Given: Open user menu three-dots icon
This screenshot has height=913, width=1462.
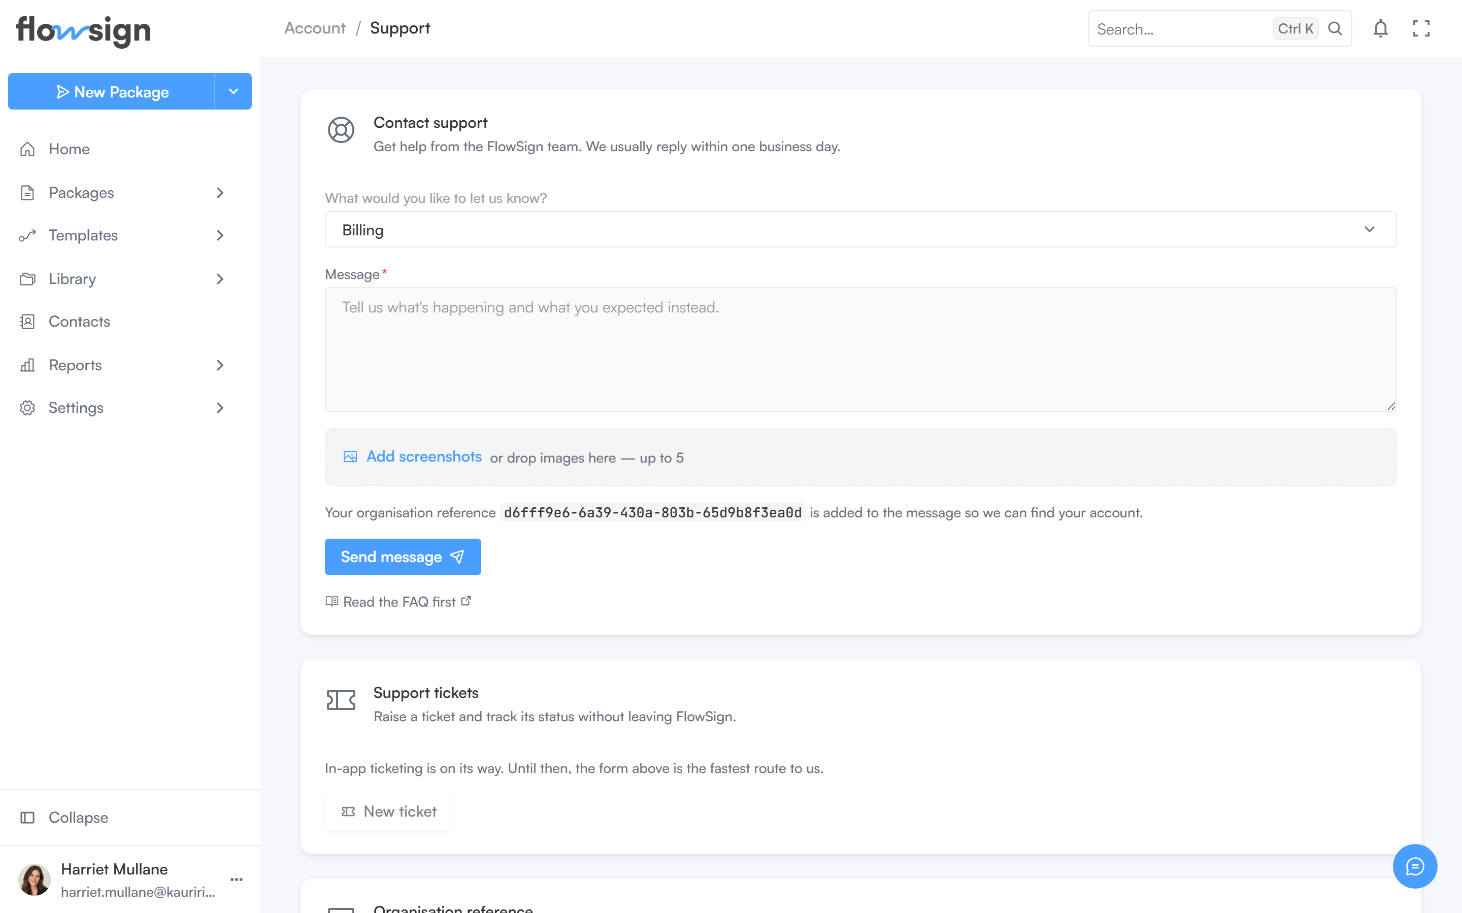Looking at the screenshot, I should [236, 879].
